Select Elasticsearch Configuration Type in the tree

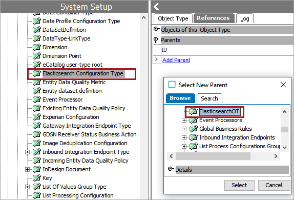click(83, 73)
